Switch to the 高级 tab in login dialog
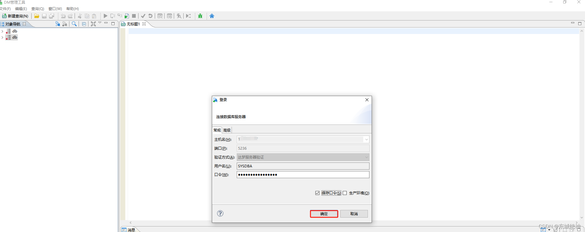This screenshot has height=232, width=585. tap(227, 130)
